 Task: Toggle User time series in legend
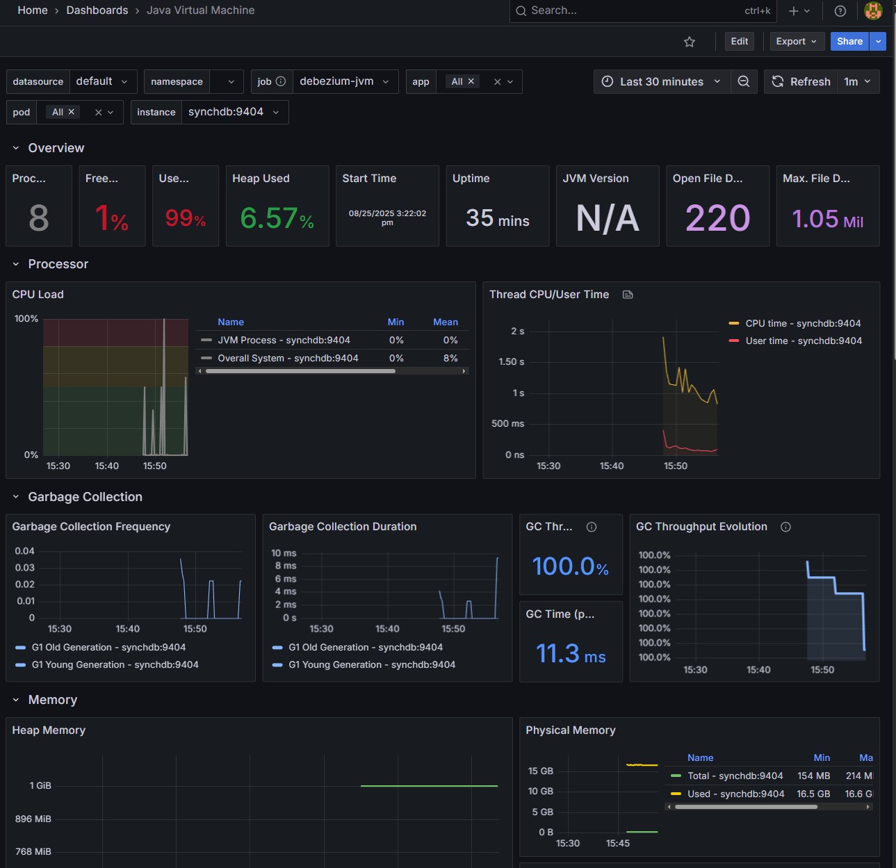[x=803, y=341]
